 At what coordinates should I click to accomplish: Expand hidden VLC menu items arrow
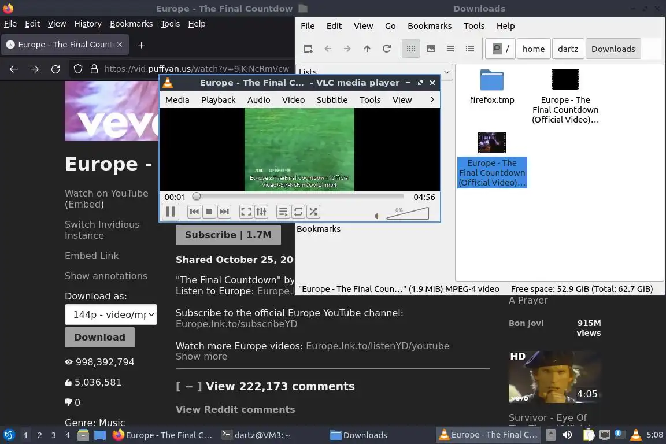click(432, 100)
